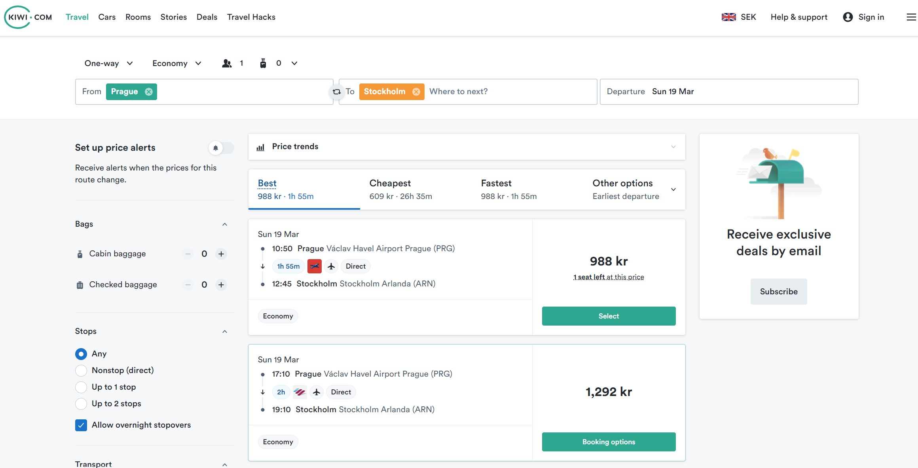Click the bags icon in search bar
Screen dimensions: 918x468
click(263, 63)
